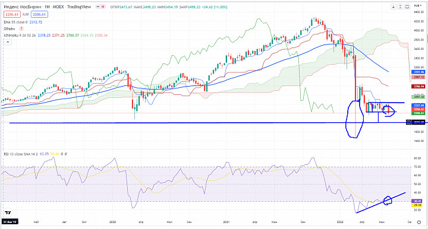The height and width of the screenshot is (229, 428).
Task: Click the icon on the black price-line label
Action: pos(408,122)
